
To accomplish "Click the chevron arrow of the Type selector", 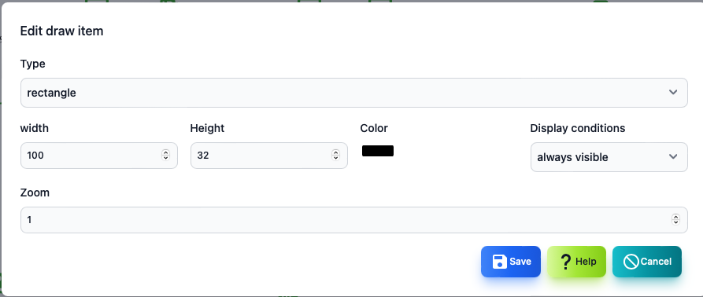I will tap(672, 93).
